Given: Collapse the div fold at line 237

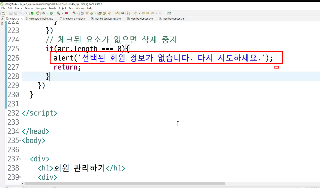Looking at the screenshot, I should tap(20, 159).
